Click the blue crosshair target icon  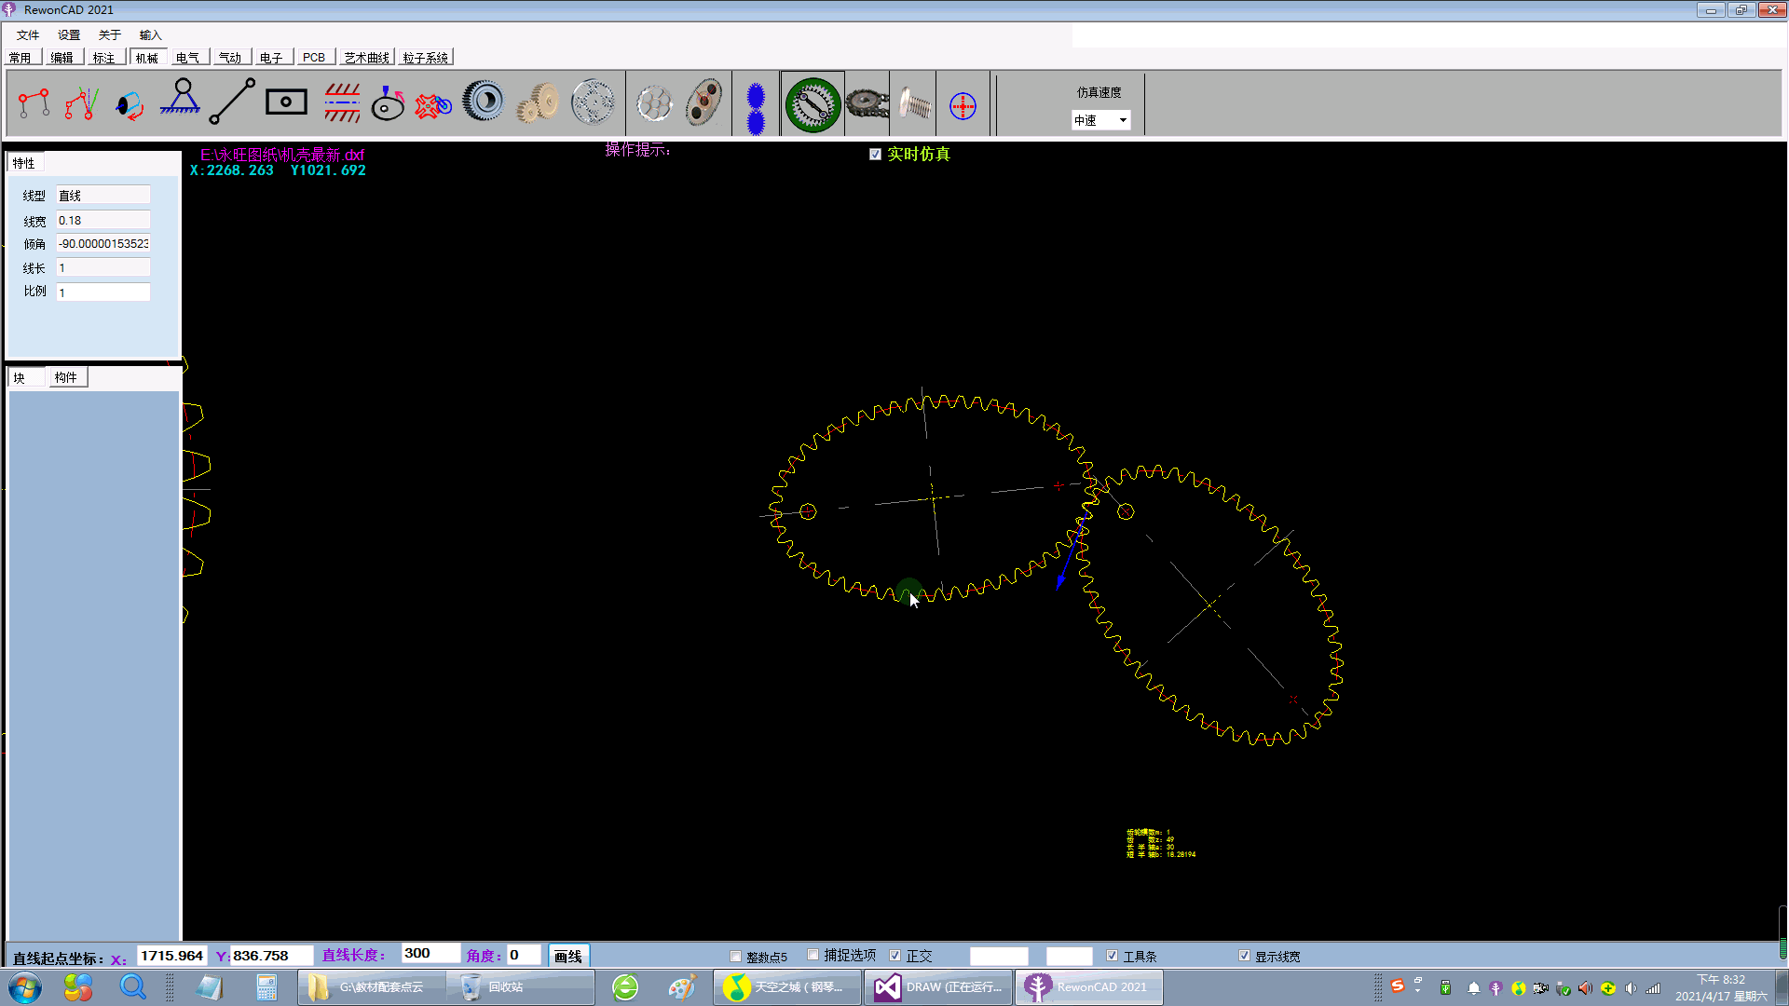click(x=963, y=105)
